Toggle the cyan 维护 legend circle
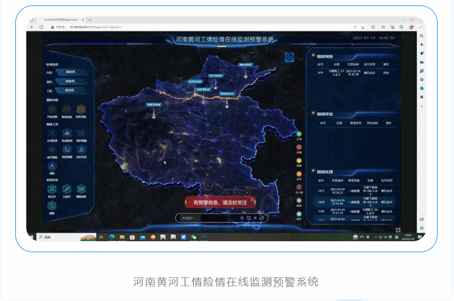Screen dimensions: 454x301 (x=299, y=214)
